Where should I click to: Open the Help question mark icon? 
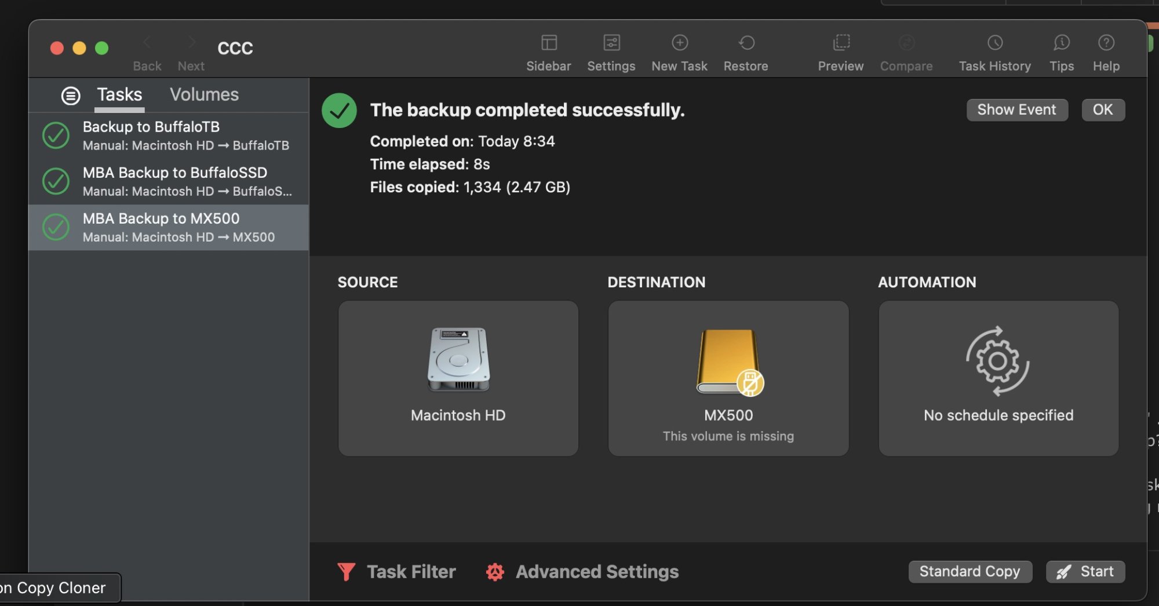pos(1106,43)
